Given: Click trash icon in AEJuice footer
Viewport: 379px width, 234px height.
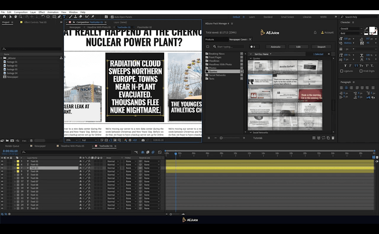Looking at the screenshot, I should coord(333,138).
